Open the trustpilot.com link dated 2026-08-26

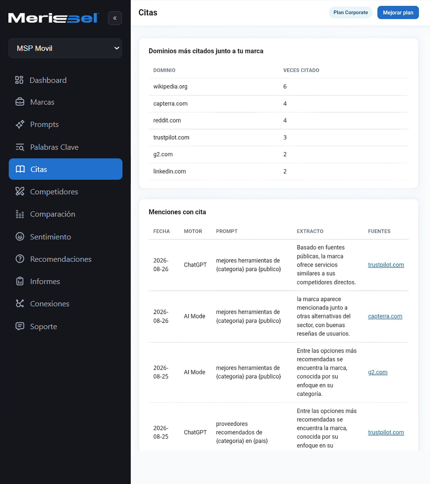tap(386, 265)
